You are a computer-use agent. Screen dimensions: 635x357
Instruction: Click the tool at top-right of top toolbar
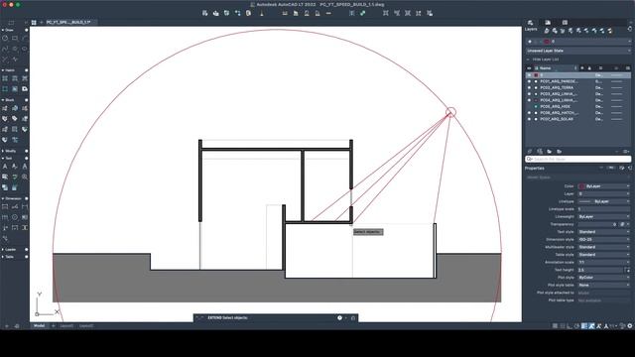[x=430, y=13]
